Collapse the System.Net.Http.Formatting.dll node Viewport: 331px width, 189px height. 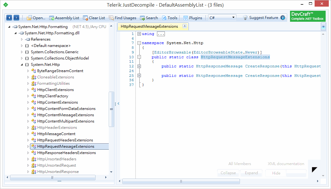point(15,33)
